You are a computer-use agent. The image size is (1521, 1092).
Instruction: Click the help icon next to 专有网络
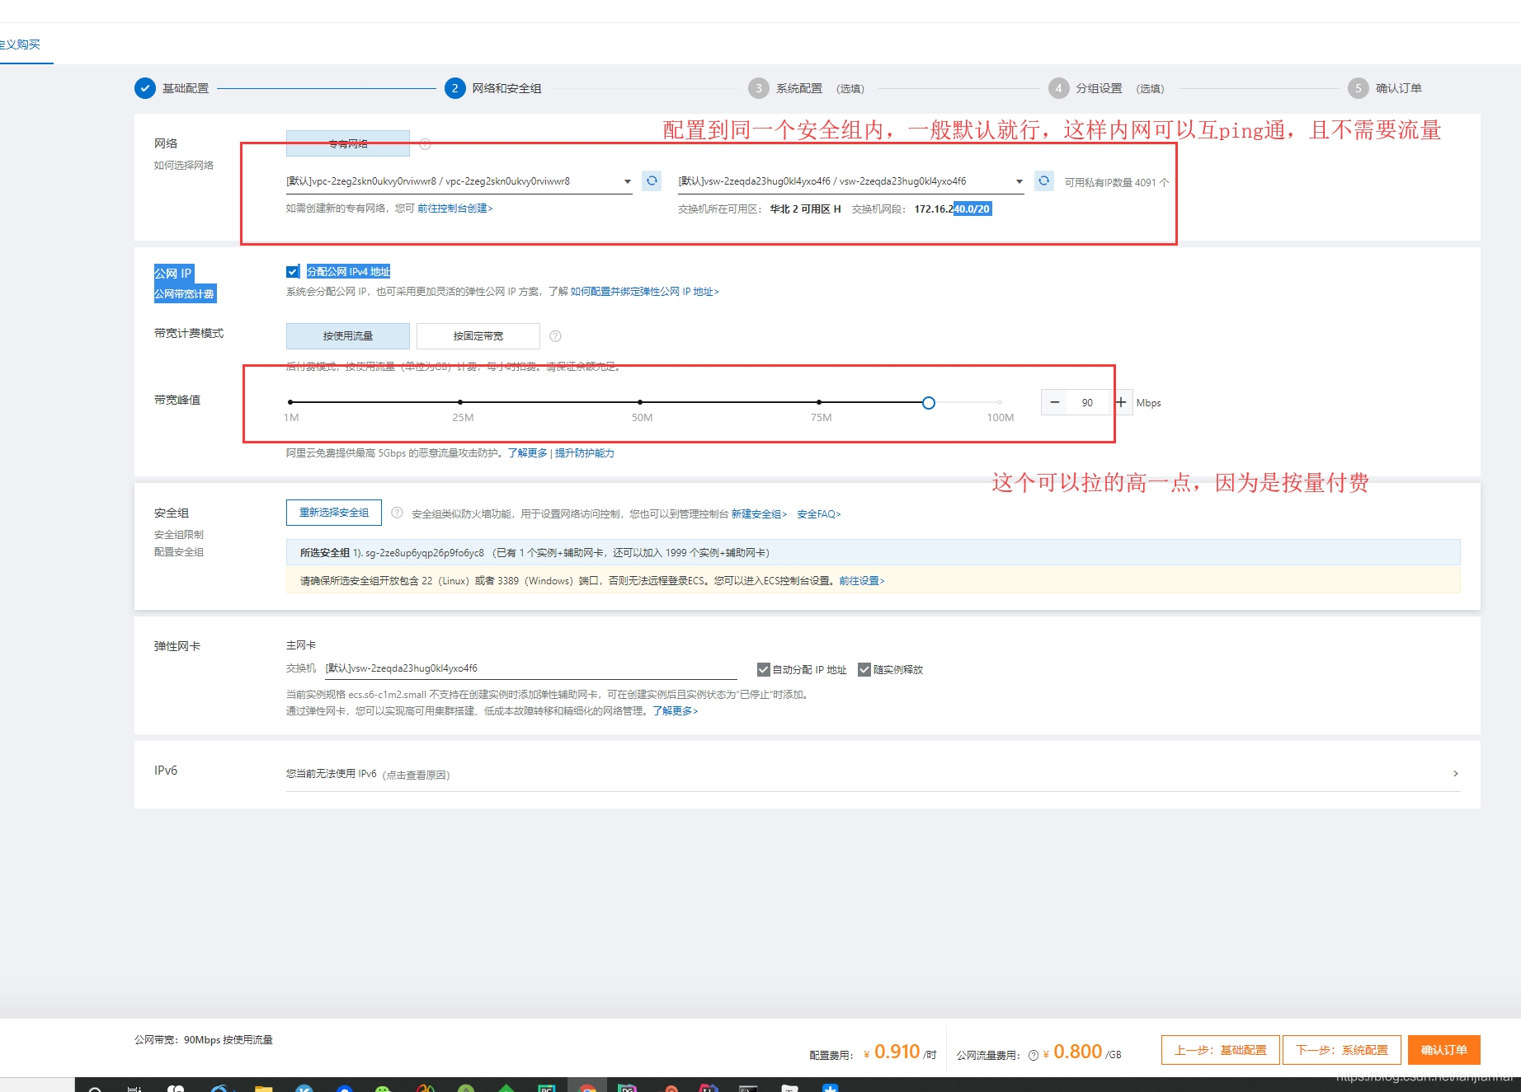pyautogui.click(x=425, y=144)
